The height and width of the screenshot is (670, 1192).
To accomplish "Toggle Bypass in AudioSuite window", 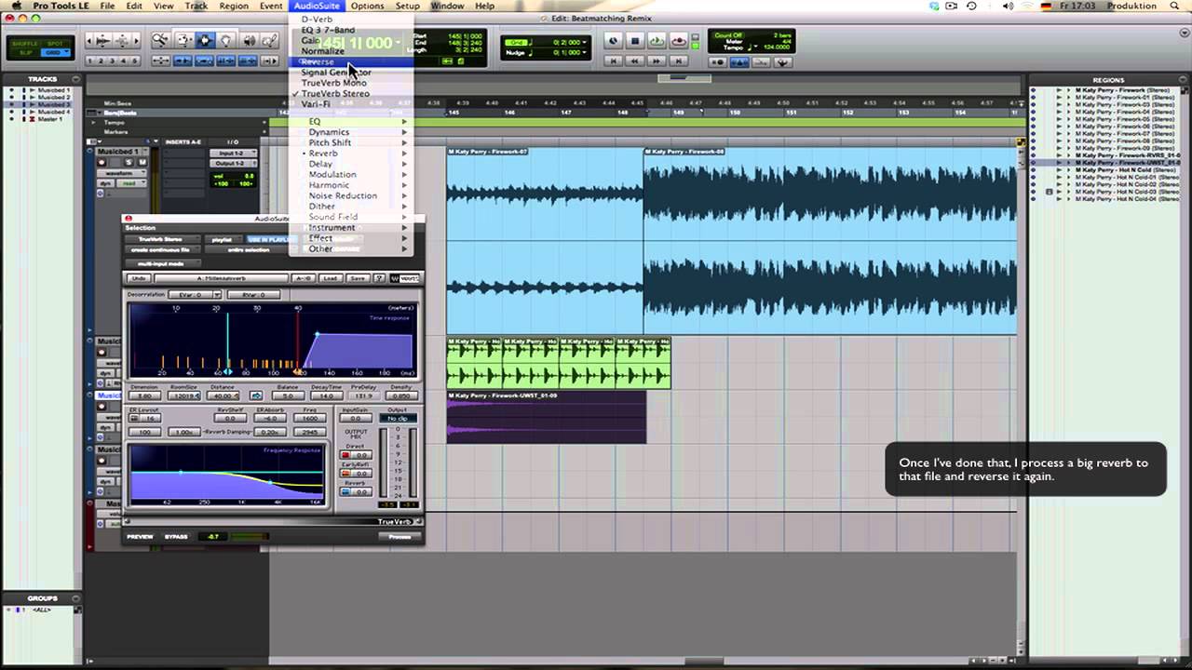I will pyautogui.click(x=176, y=537).
